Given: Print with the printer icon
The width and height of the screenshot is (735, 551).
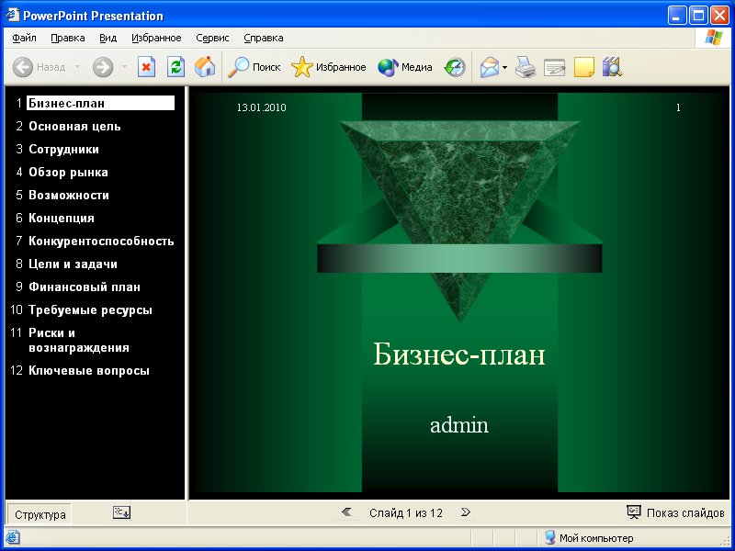Looking at the screenshot, I should click(526, 67).
